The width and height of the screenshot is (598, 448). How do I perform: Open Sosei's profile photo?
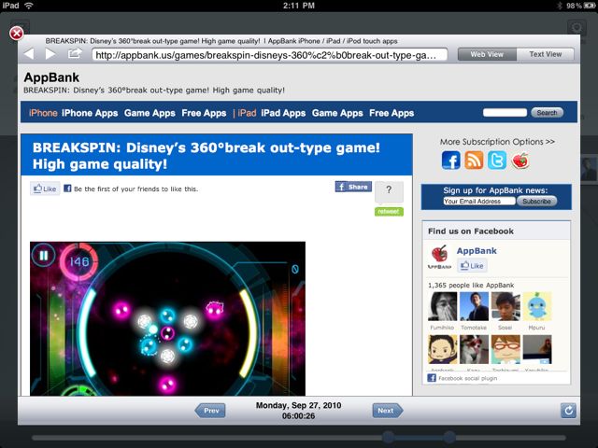click(505, 306)
